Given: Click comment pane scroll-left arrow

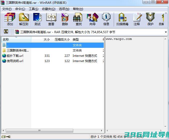Looking at the screenshot, I should 107,131.
